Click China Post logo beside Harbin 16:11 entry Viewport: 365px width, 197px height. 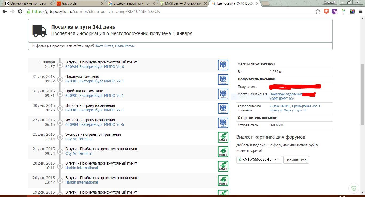coord(223,166)
